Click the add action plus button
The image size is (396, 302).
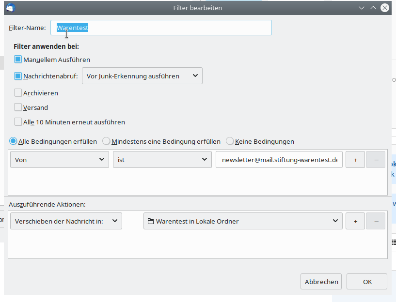pos(355,221)
